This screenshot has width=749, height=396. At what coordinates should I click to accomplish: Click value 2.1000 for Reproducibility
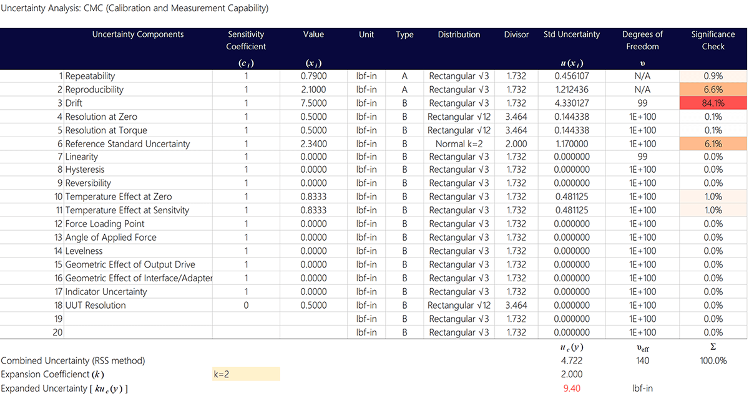(x=313, y=90)
